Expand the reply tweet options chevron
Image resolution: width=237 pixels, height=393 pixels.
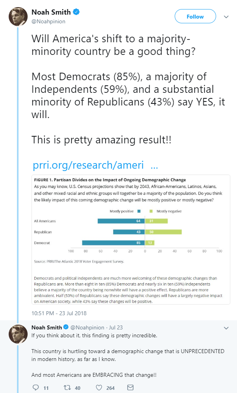226,328
